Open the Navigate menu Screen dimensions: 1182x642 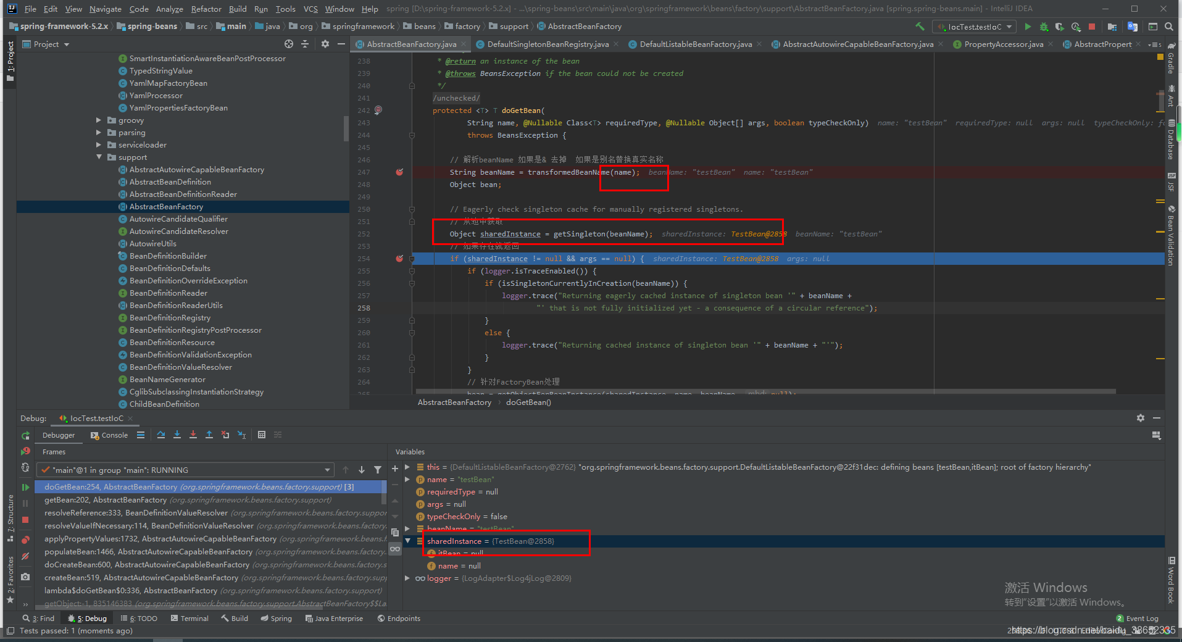pos(106,9)
